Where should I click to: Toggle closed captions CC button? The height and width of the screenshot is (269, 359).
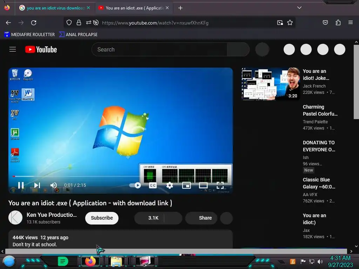point(153,185)
